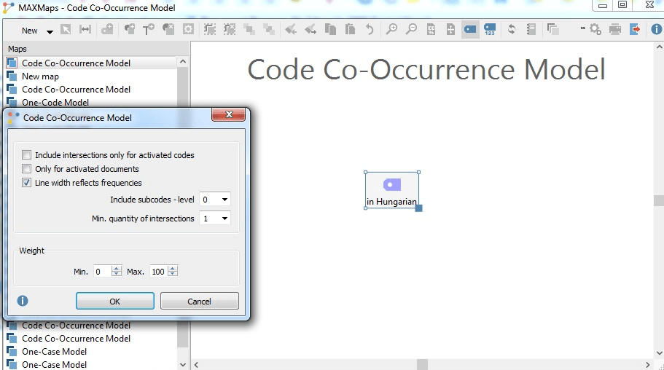Open toolbar help info icon
The image size is (664, 370).
(657, 30)
